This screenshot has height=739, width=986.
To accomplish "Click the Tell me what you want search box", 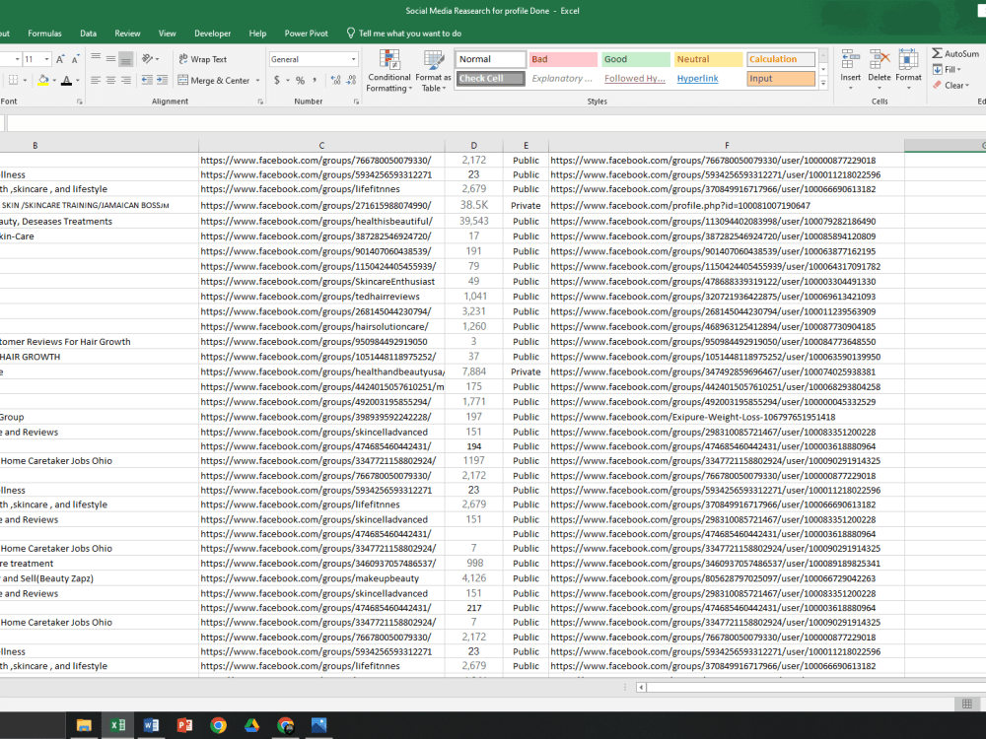I will (x=403, y=34).
